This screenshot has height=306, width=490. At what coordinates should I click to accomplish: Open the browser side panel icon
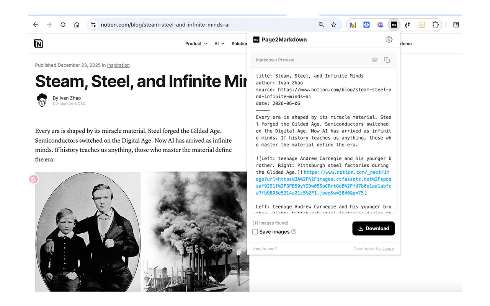[456, 24]
